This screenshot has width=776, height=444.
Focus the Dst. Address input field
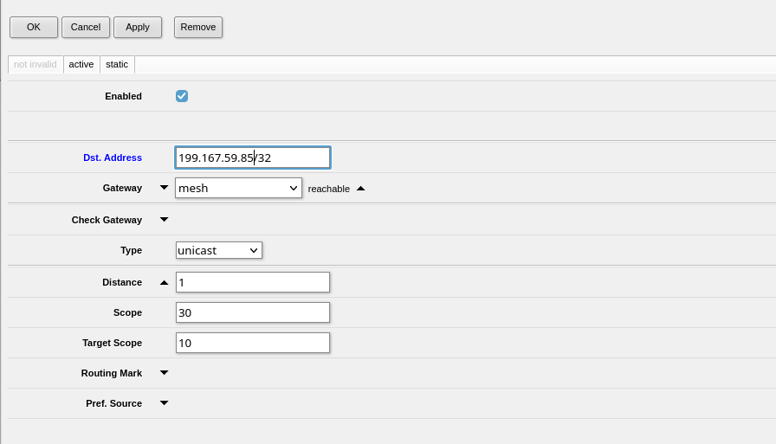point(253,158)
